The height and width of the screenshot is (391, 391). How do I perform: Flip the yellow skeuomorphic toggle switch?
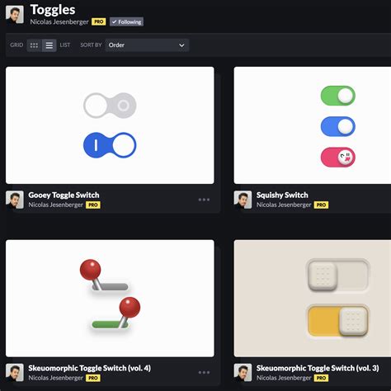click(338, 321)
